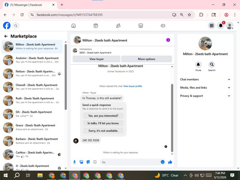240x180 pixels.
Task: Click the message thread scrollbar thumb
Action: [x=172, y=118]
